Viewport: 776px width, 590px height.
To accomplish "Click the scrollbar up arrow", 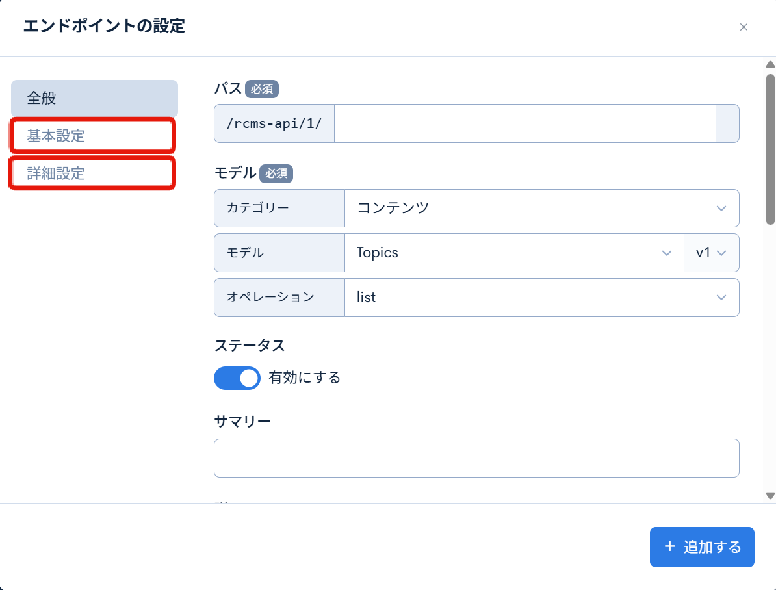I will [770, 63].
